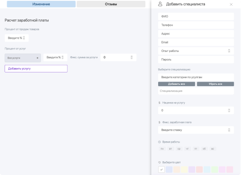Viewport: 241px width, 175px height.
Task: Focus the ФИО input field
Action: click(196, 16)
